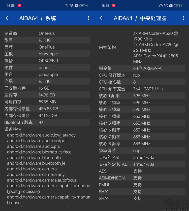Select the 平台 pineapple row

pyautogui.click(x=47, y=75)
